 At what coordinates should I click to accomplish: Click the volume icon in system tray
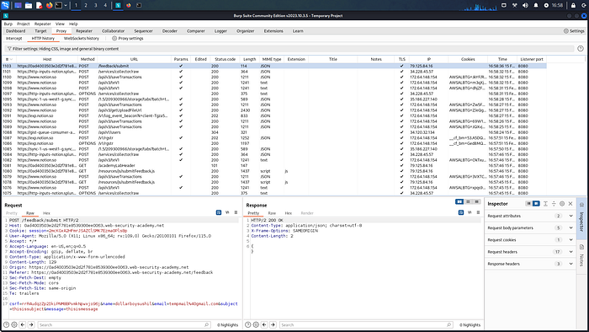click(x=525, y=5)
